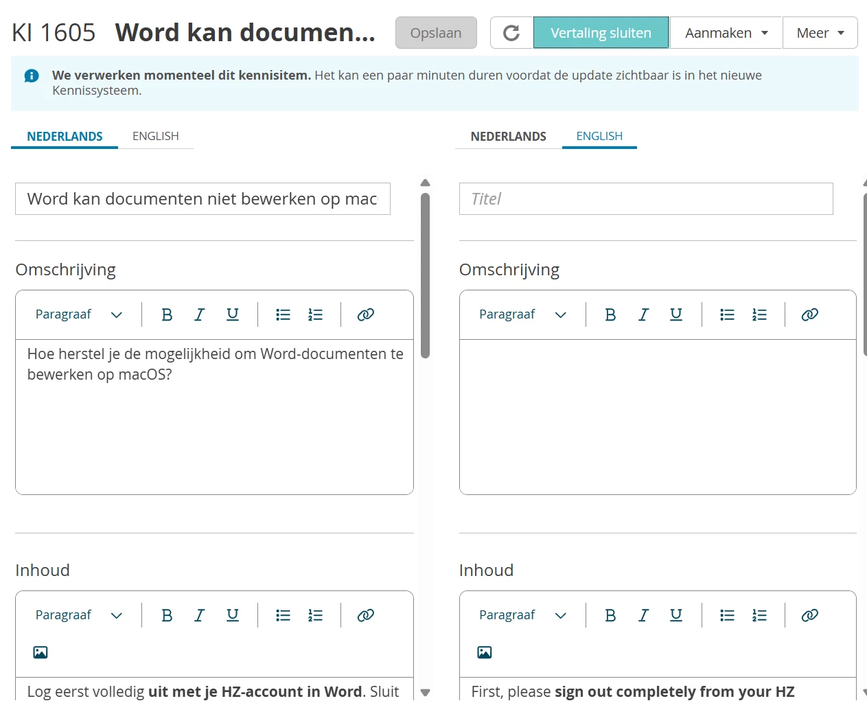Click Underline in Dutch Inhoud toolbar
Viewport: 867px width, 714px height.
[x=233, y=615]
